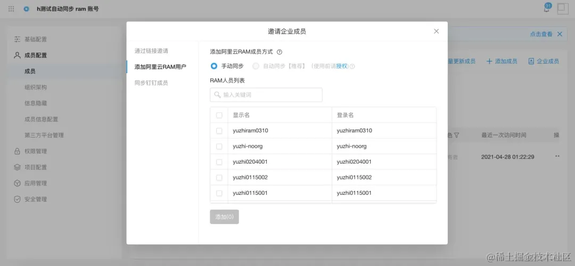Image resolution: width=575 pixels, height=266 pixels.
Task: Dismiss the banner with the X icon
Action: pyautogui.click(x=560, y=34)
